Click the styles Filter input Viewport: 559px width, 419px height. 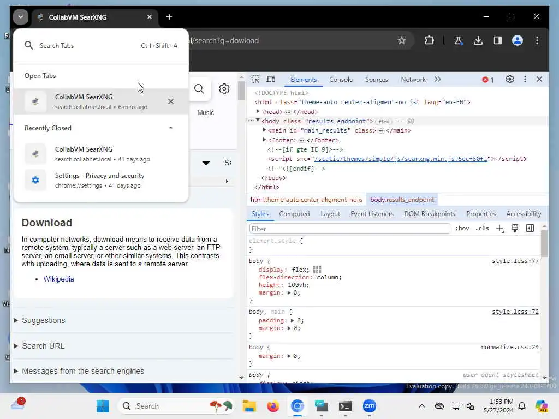(350, 229)
